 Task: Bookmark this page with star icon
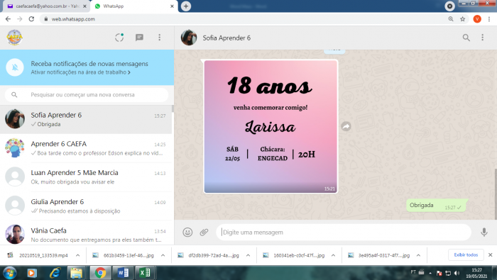(x=462, y=19)
